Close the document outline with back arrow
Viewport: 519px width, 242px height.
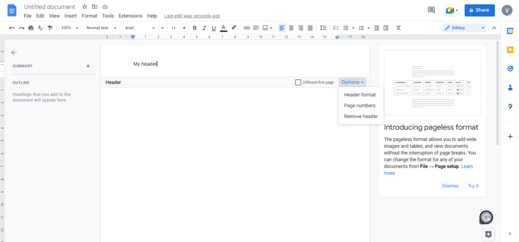(14, 52)
